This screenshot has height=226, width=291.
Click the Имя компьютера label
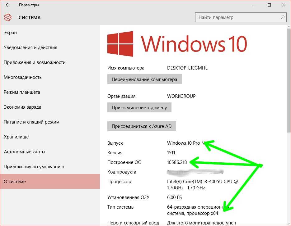[126, 68]
